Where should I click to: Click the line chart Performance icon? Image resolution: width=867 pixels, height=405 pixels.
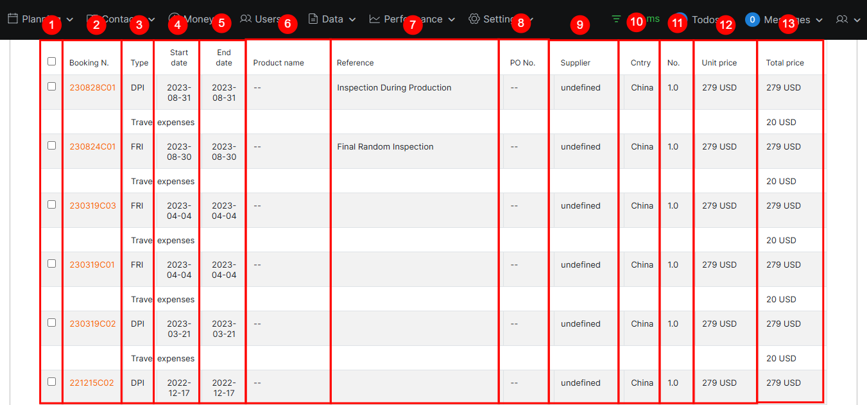[375, 19]
